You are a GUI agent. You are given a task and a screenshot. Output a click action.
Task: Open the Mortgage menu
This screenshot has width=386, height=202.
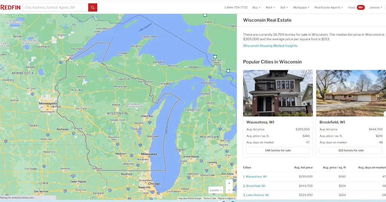[301, 8]
